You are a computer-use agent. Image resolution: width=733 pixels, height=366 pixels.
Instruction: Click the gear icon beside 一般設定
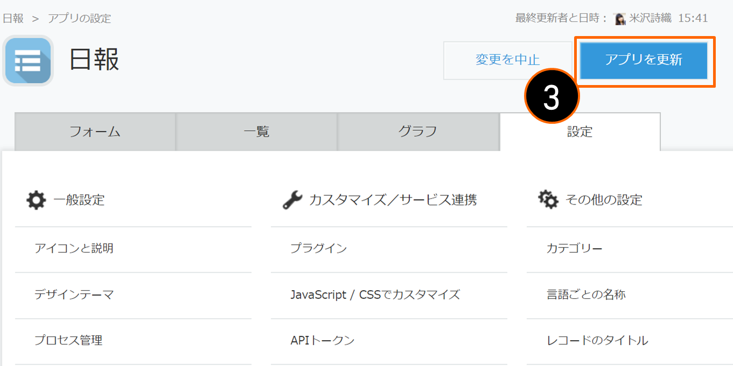point(36,200)
